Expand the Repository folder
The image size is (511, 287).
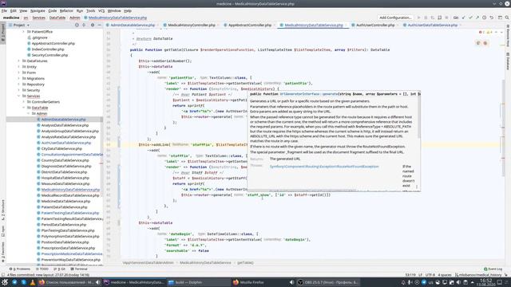(19, 85)
